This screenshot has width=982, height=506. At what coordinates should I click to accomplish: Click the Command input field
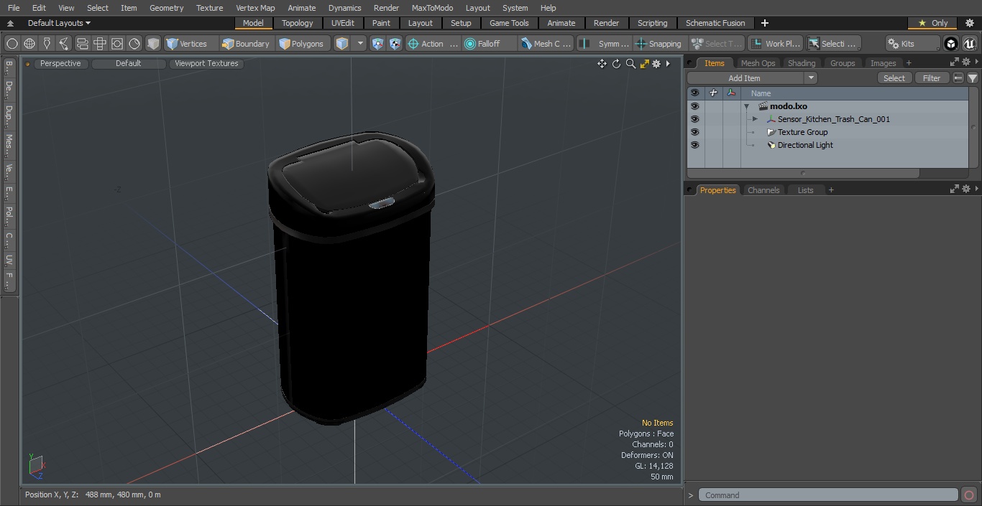point(828,495)
